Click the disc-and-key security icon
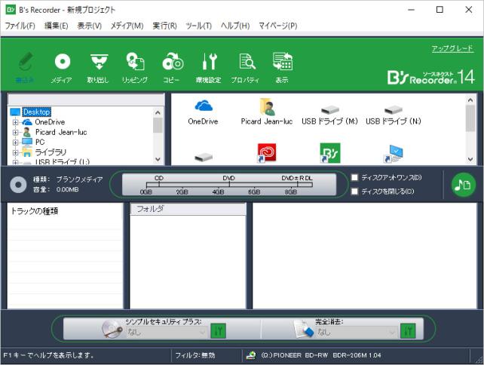 112,330
